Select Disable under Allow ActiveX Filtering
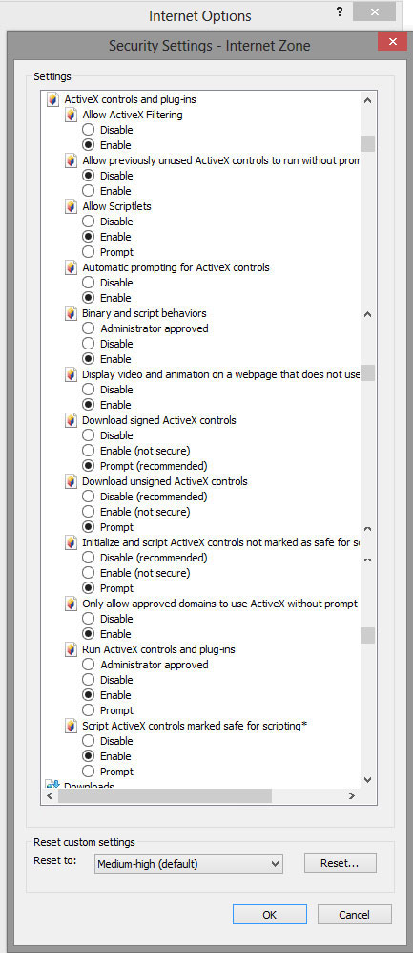 pyautogui.click(x=89, y=130)
